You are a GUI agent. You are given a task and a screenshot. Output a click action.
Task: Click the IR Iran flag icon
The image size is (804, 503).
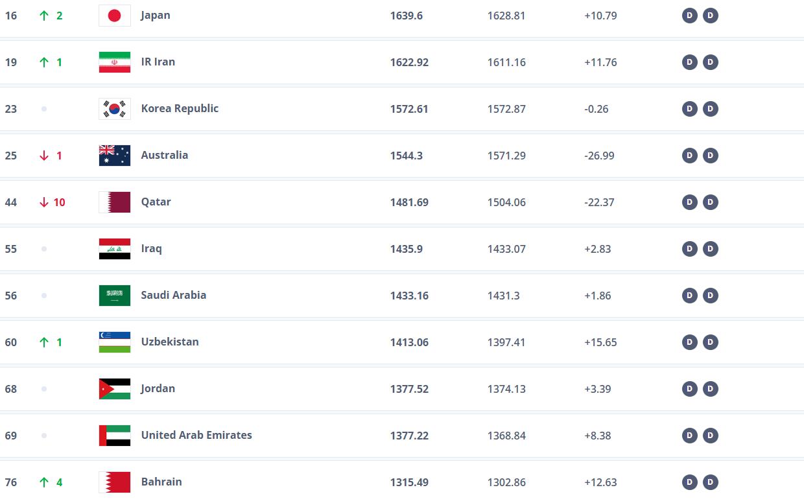coord(114,62)
